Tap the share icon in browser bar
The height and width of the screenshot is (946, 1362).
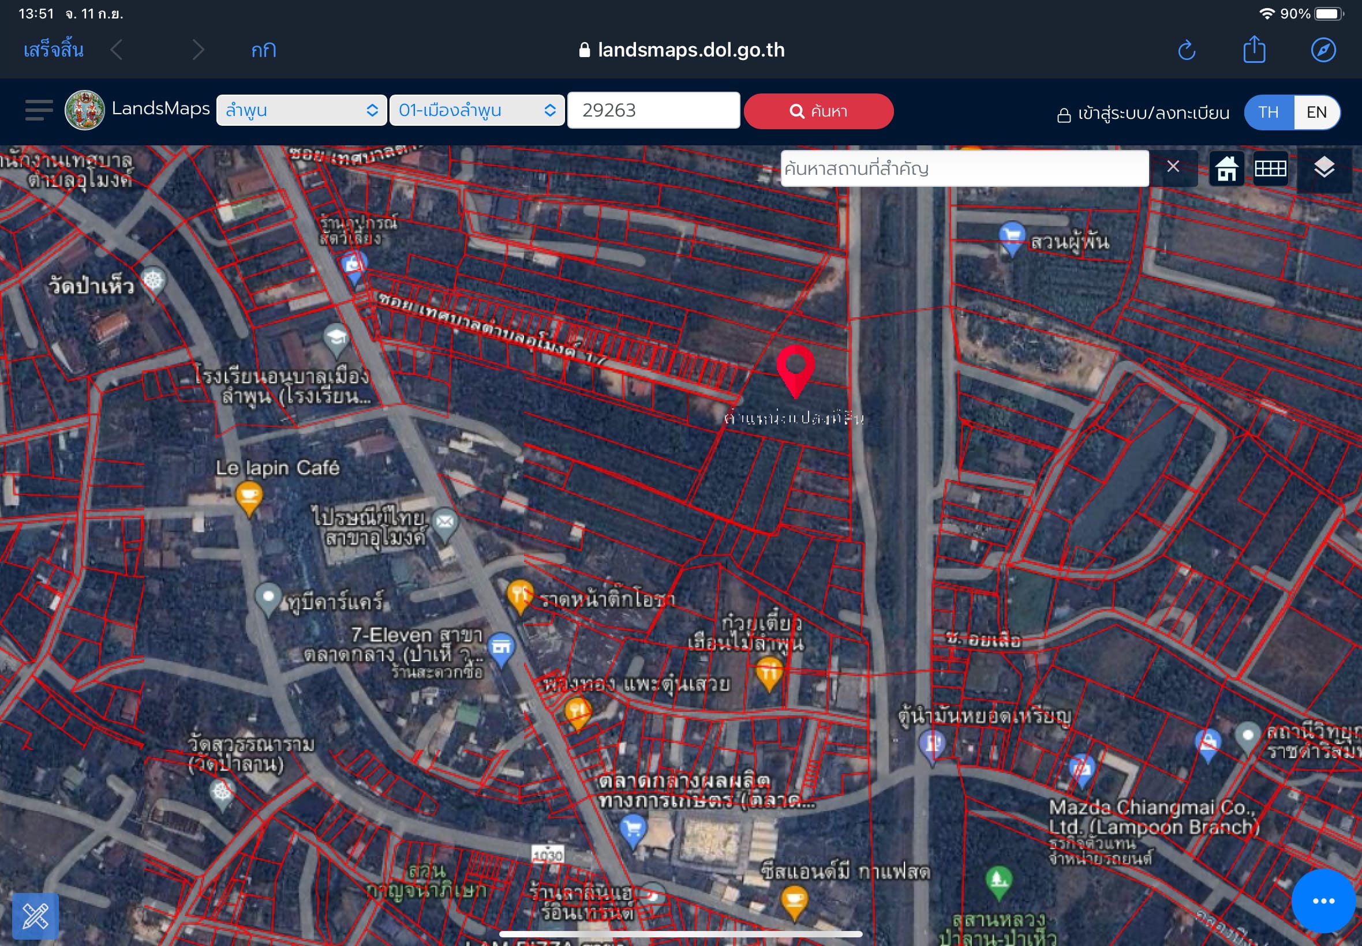click(x=1254, y=49)
